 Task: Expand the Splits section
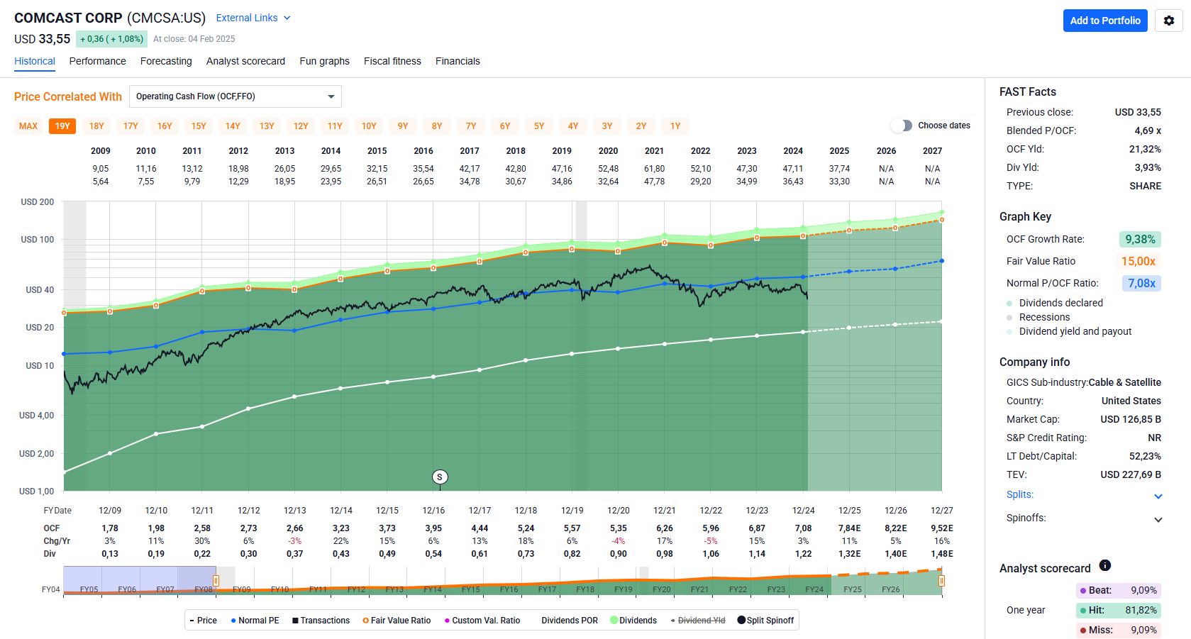point(1158,496)
